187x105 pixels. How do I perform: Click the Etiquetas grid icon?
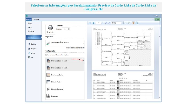point(48,96)
